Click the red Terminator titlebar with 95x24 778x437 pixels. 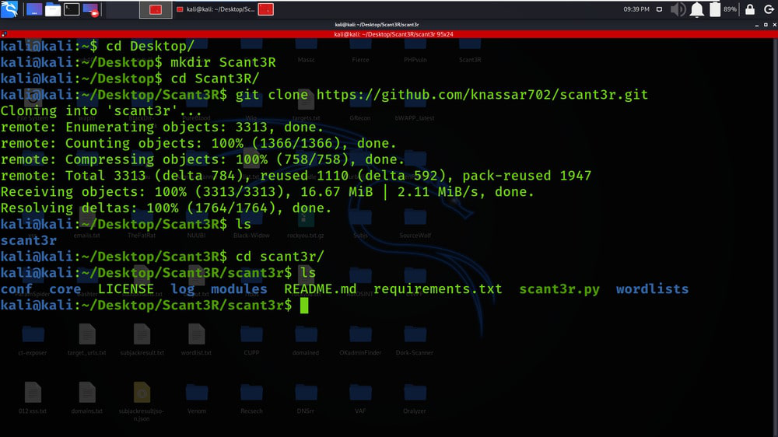pos(394,34)
